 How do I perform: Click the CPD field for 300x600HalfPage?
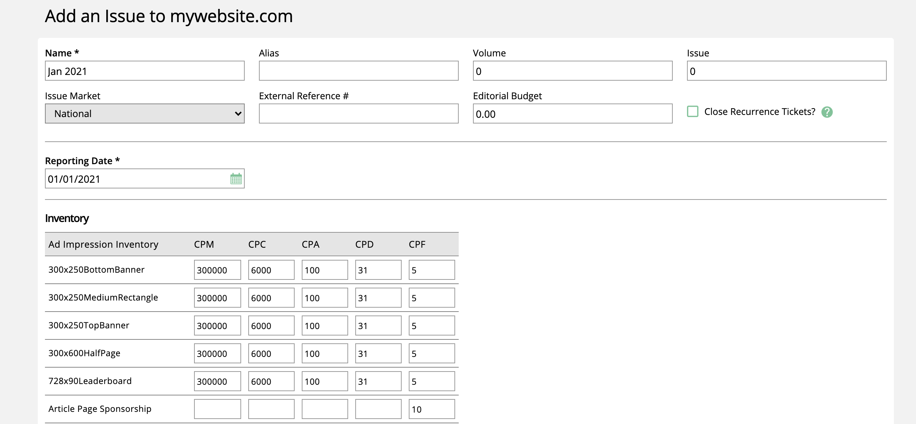tap(378, 353)
